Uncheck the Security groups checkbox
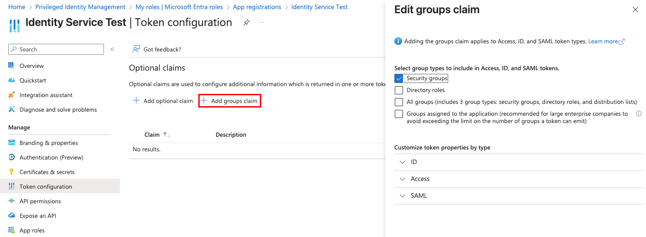The height and width of the screenshot is (237, 646). click(x=399, y=78)
